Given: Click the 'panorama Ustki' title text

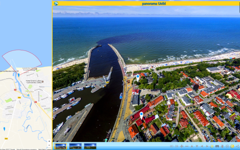Looking at the screenshot, I should point(154,4).
